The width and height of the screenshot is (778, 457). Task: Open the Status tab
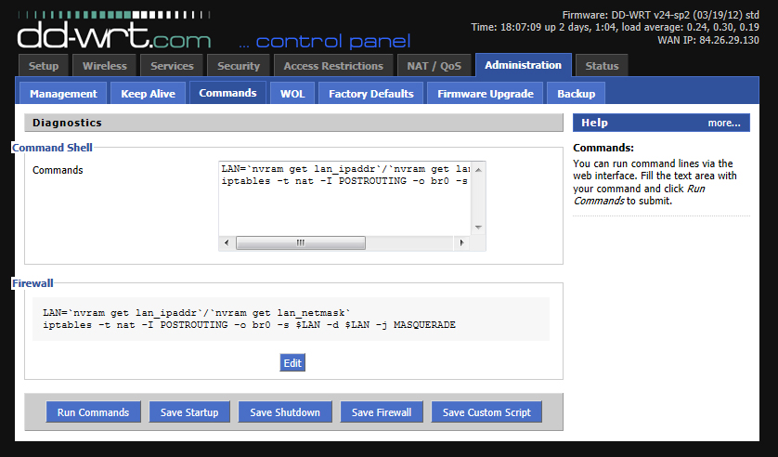coord(602,66)
